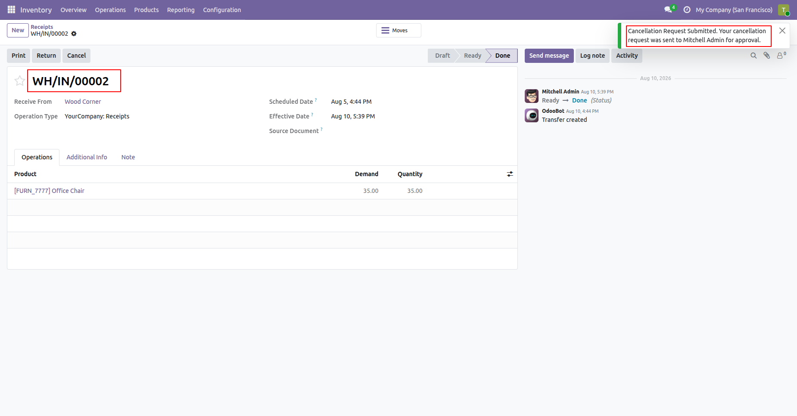Viewport: 797px width, 416px height.
Task: Switch to the Additional Info tab
Action: pyautogui.click(x=87, y=157)
